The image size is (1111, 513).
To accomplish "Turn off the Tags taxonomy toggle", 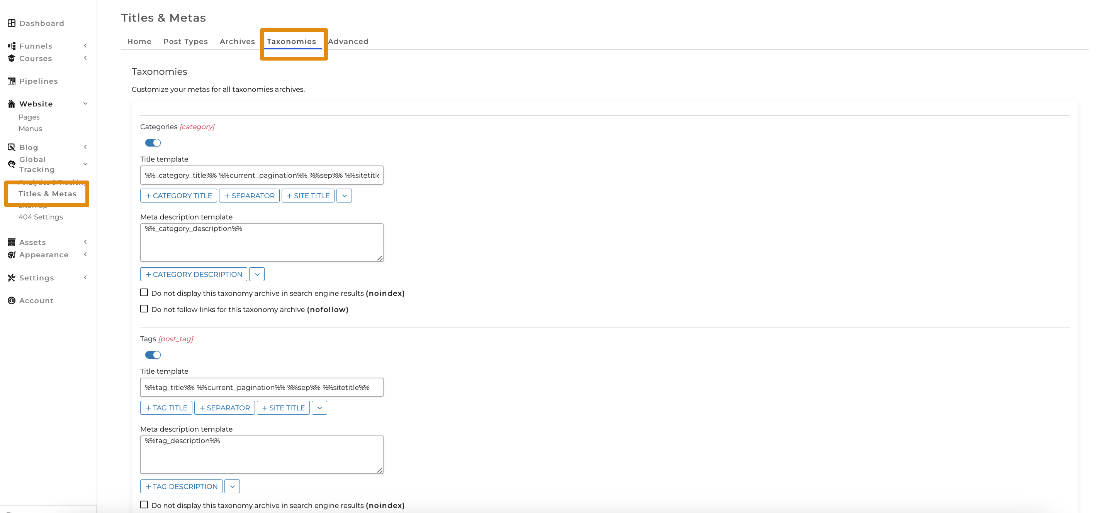I will point(153,354).
